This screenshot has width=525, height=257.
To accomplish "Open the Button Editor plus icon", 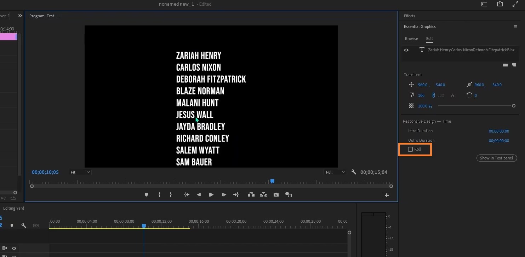I will click(387, 195).
